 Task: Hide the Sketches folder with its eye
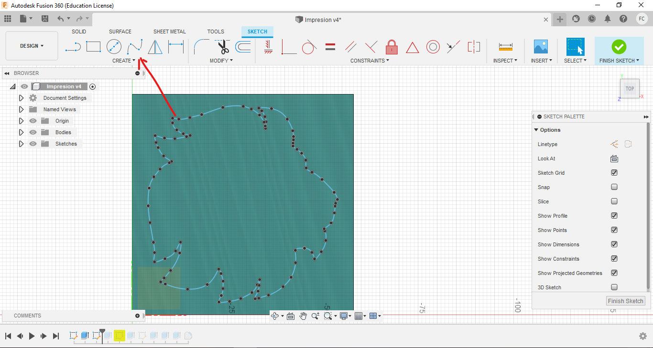point(33,144)
